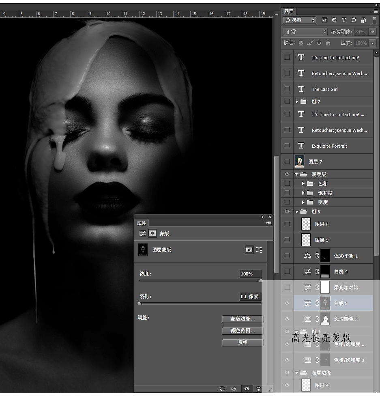380x396 pixels.
Task: Open the 正常 blend mode dropdown
Action: [305, 32]
